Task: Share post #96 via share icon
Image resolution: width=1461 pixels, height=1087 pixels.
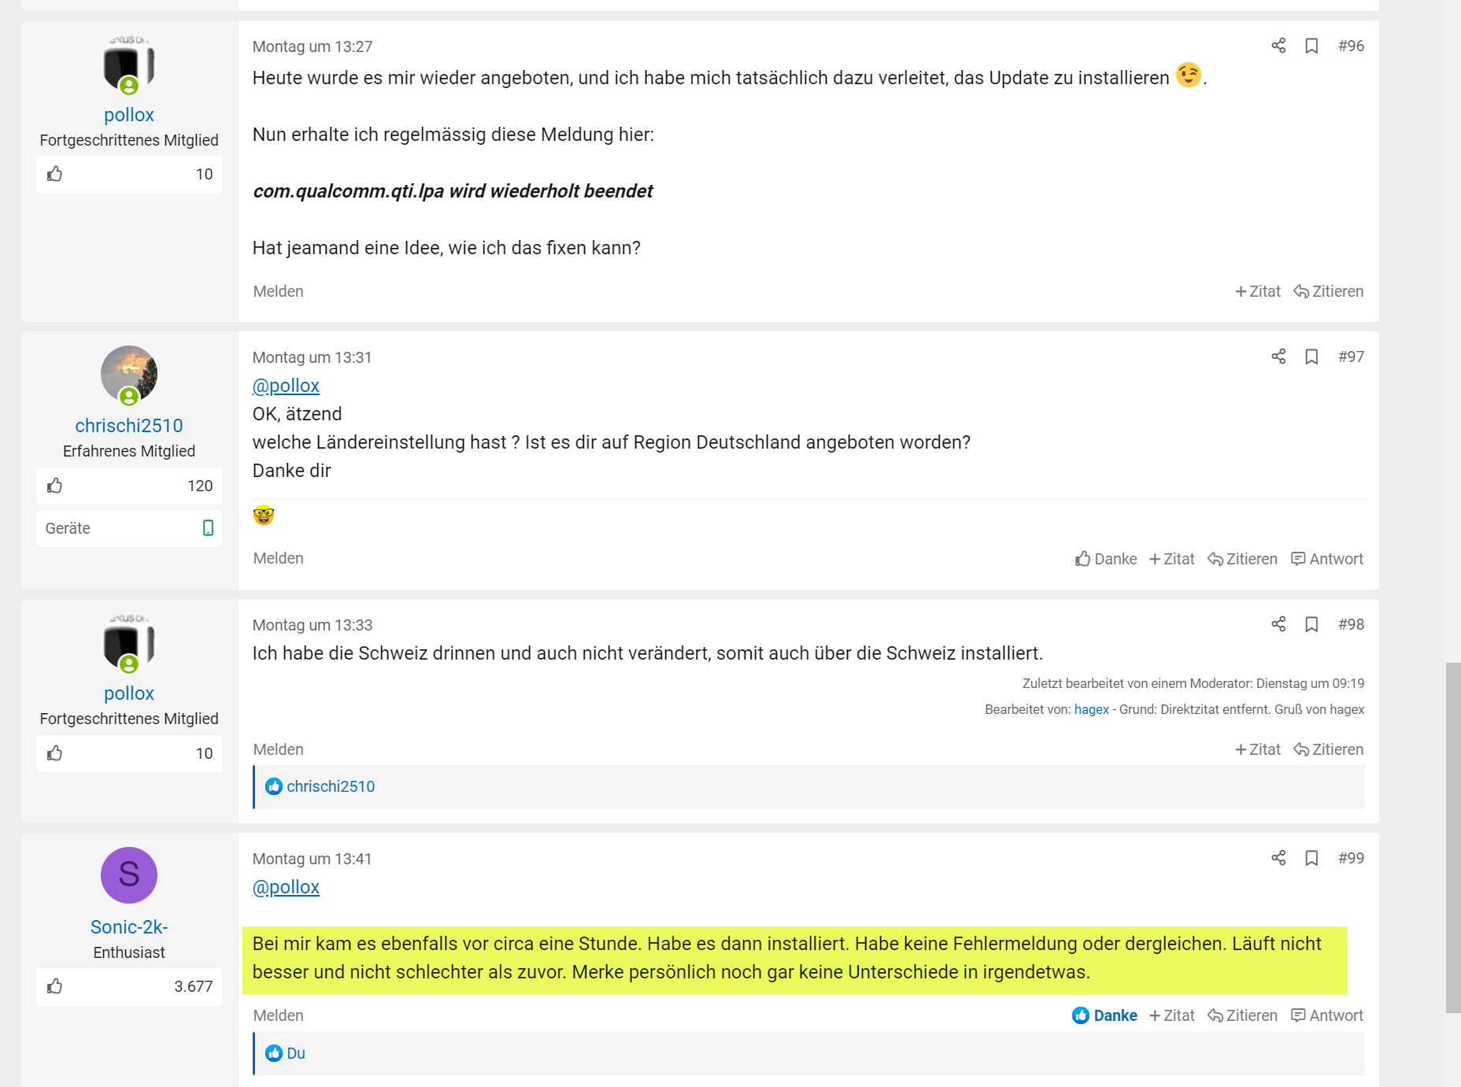Action: click(1278, 46)
